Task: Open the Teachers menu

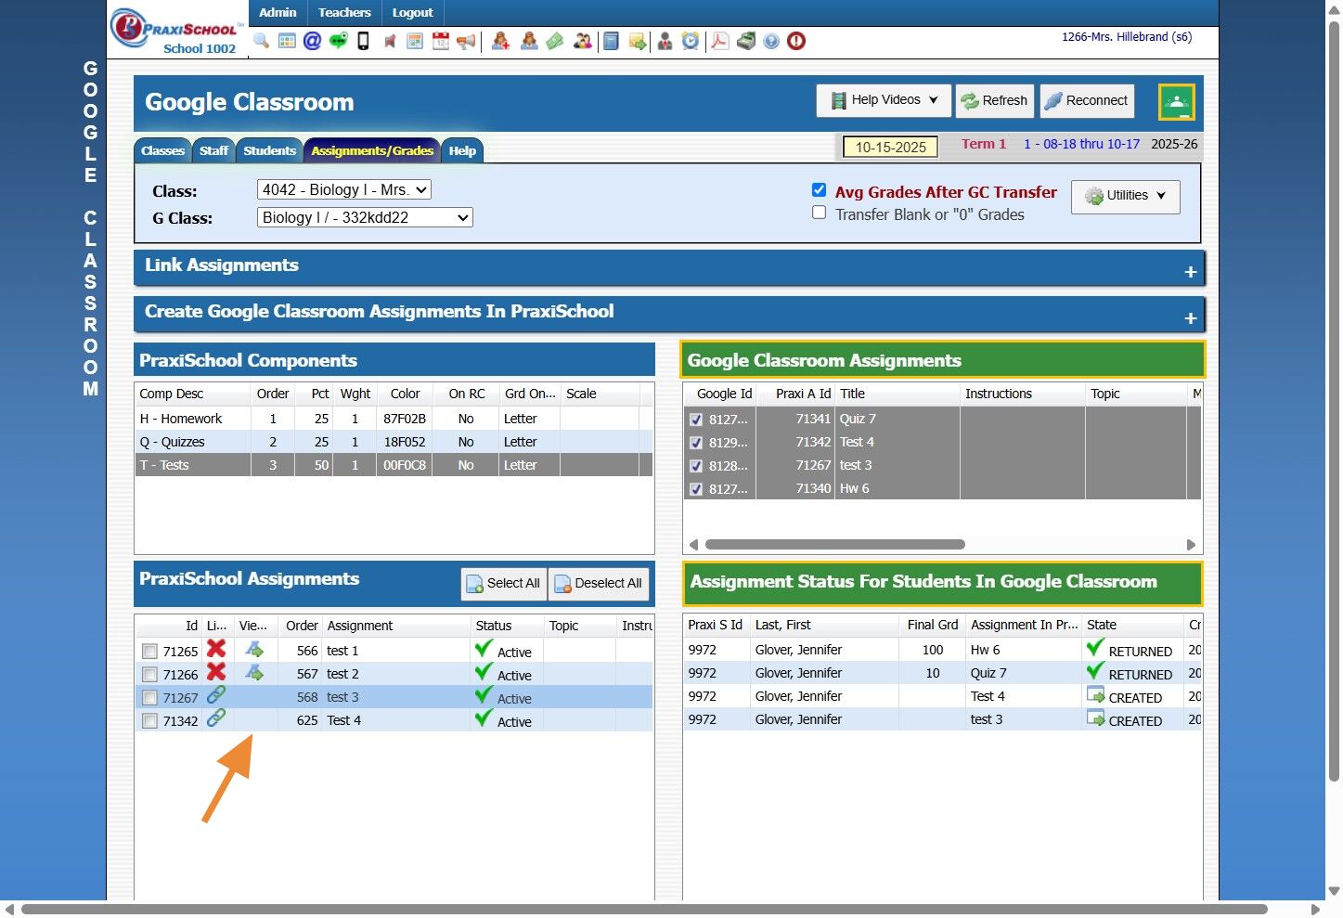Action: [x=344, y=12]
